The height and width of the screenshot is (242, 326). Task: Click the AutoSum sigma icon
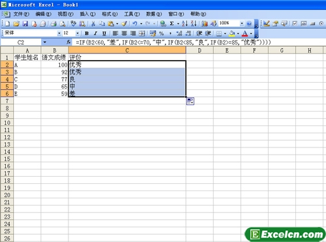point(171,23)
